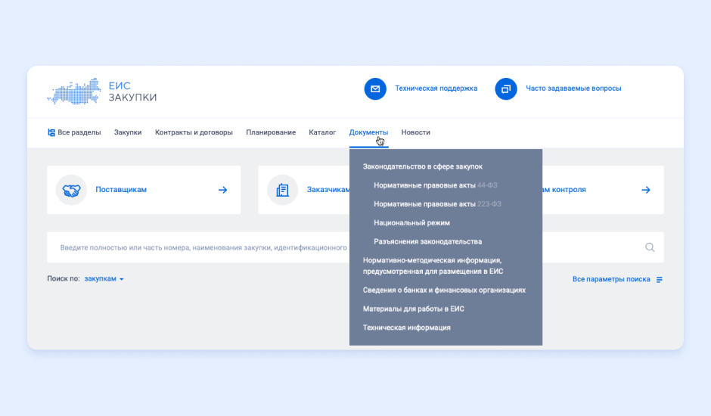Open the контроля card link
This screenshot has height=416, width=711.
pos(564,190)
